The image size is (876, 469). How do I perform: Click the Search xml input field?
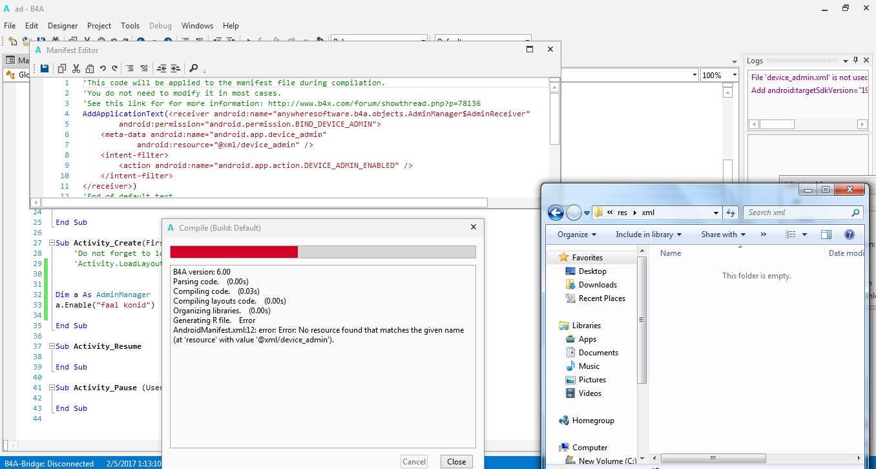point(797,213)
